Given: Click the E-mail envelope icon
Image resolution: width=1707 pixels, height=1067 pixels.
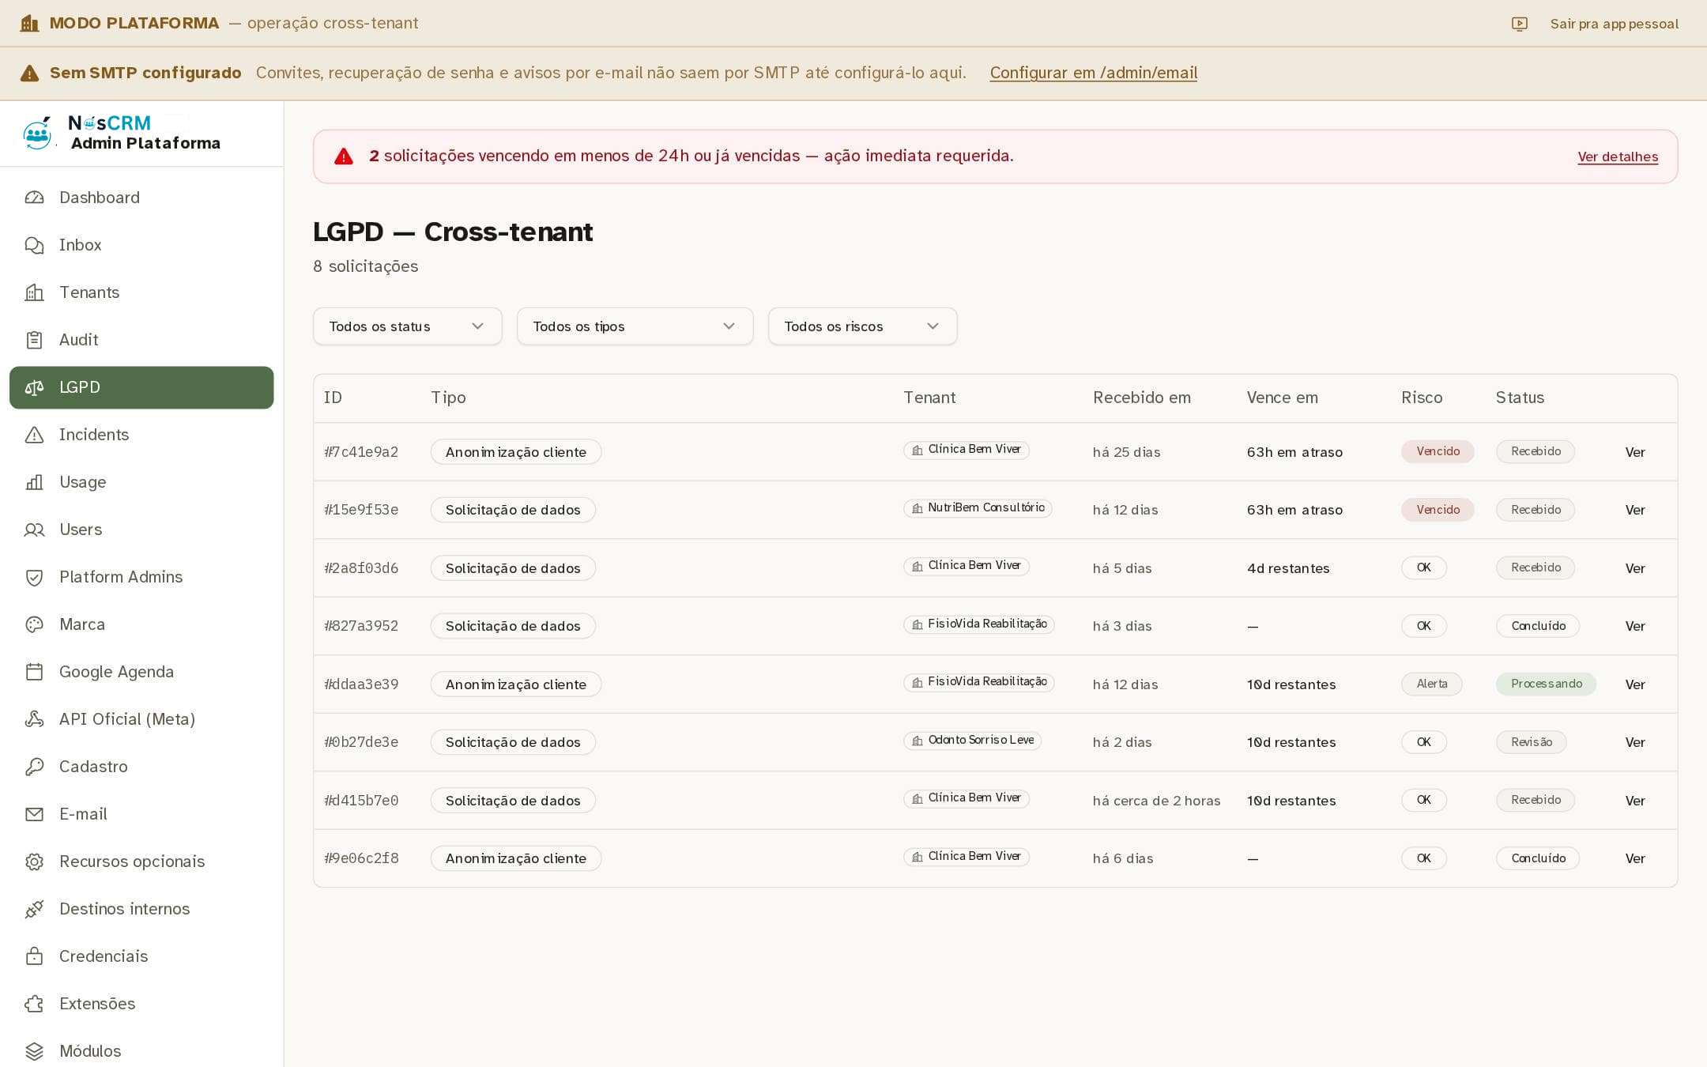Looking at the screenshot, I should [x=34, y=814].
